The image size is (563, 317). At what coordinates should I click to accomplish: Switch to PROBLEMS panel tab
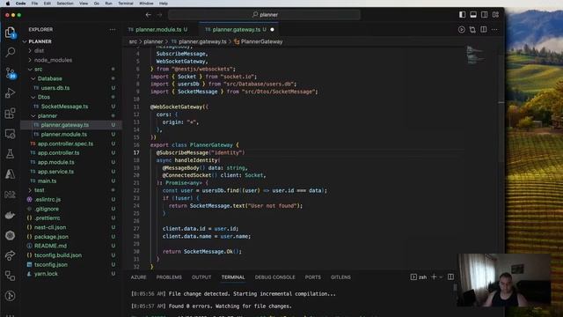pyautogui.click(x=169, y=277)
